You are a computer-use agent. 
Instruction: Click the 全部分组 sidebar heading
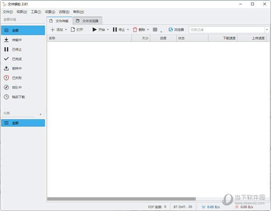click(x=10, y=19)
